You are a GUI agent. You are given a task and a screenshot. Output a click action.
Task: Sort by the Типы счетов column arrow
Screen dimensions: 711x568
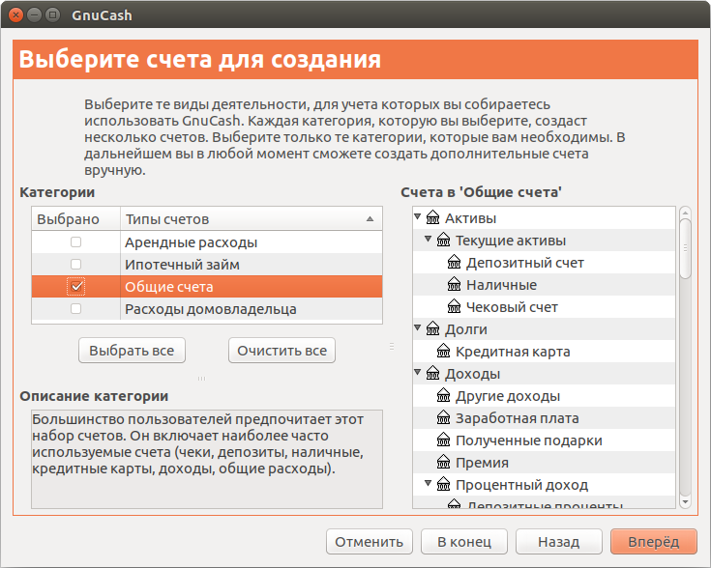[x=370, y=219]
